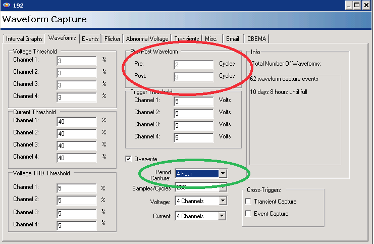The height and width of the screenshot is (244, 374).
Task: Click the Pre cycles input field
Action: pos(194,65)
